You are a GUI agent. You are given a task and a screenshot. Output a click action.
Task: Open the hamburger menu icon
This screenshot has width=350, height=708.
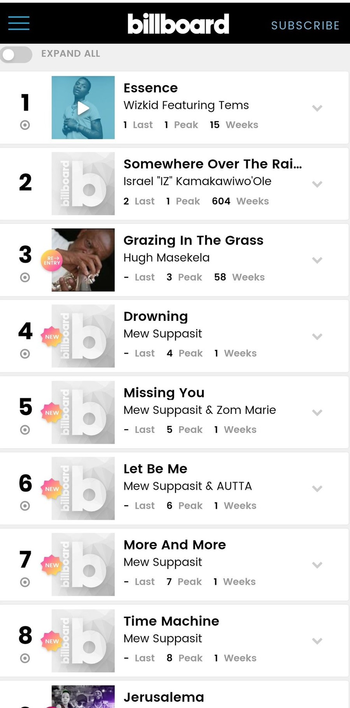pyautogui.click(x=19, y=23)
